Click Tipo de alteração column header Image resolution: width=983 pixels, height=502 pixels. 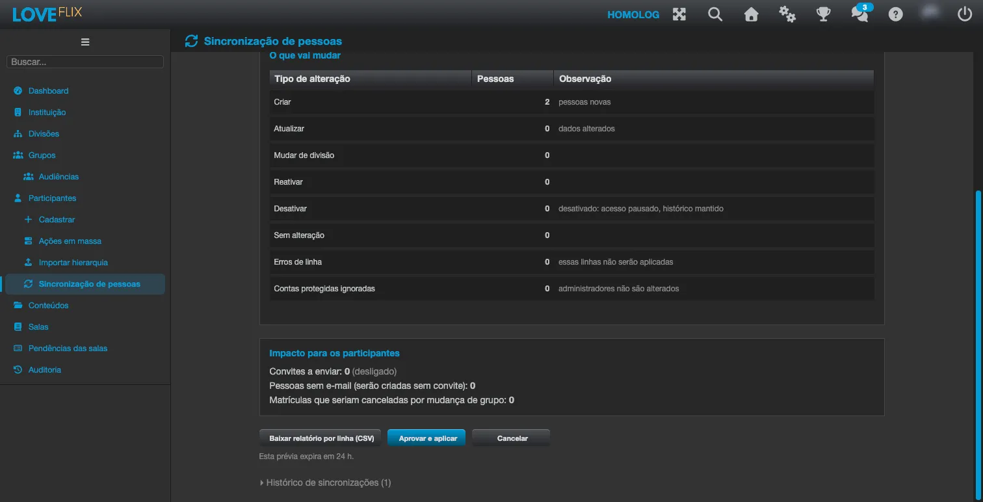click(x=371, y=79)
